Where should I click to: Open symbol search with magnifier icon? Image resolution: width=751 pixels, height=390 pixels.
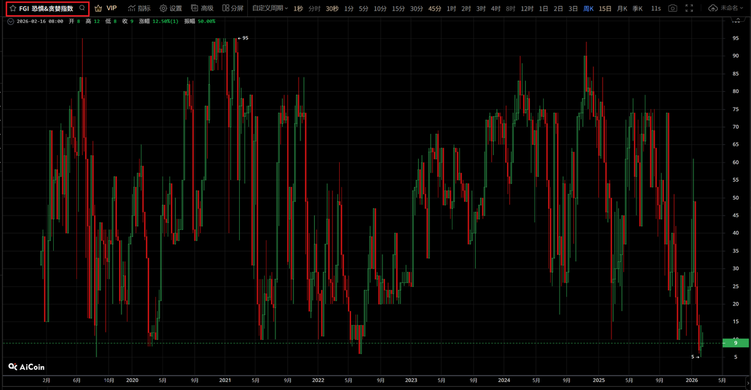(82, 8)
